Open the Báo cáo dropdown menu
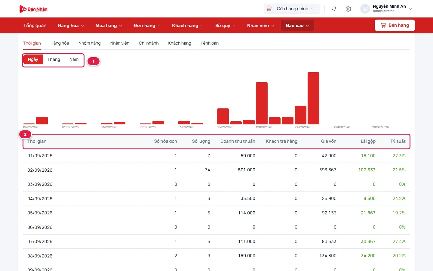Screen dimensions: 433x271 coord(297,26)
